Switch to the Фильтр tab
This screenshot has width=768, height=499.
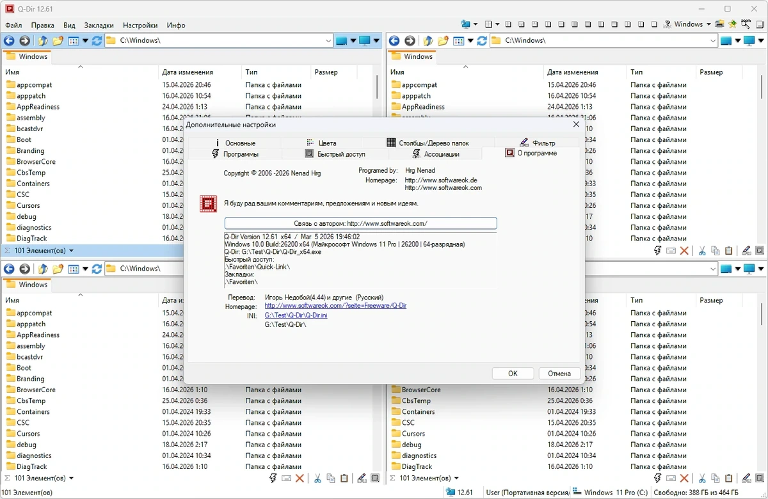[x=536, y=143]
